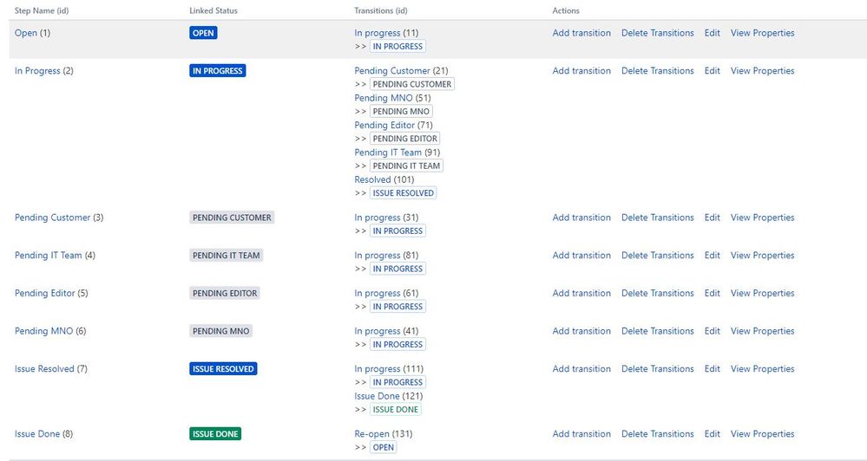Edit the Issue Resolved step

tap(713, 369)
